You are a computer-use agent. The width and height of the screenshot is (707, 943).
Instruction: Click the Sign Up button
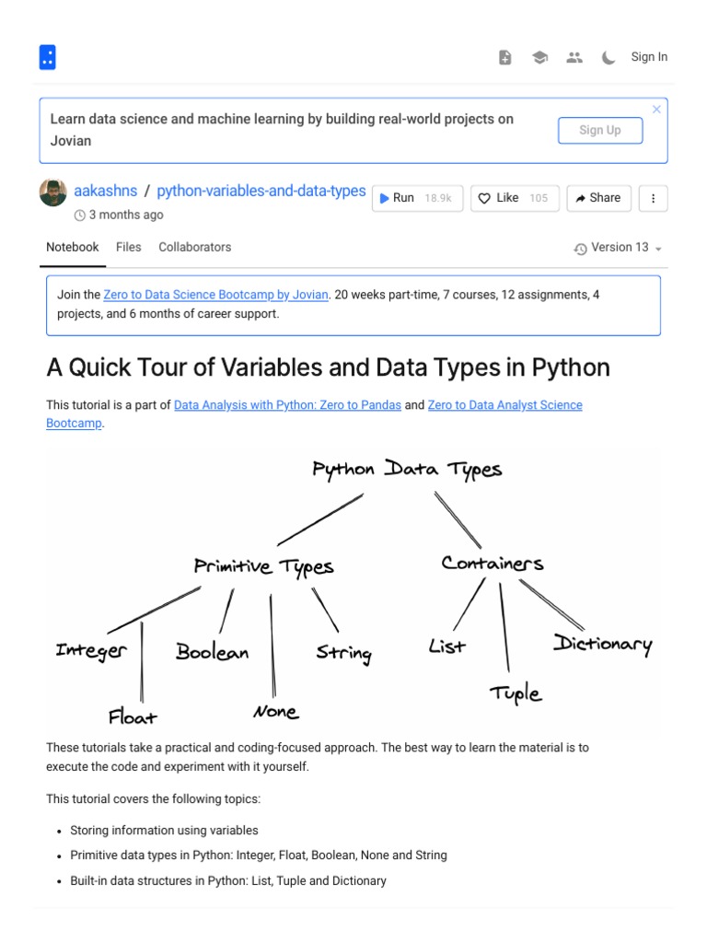600,131
